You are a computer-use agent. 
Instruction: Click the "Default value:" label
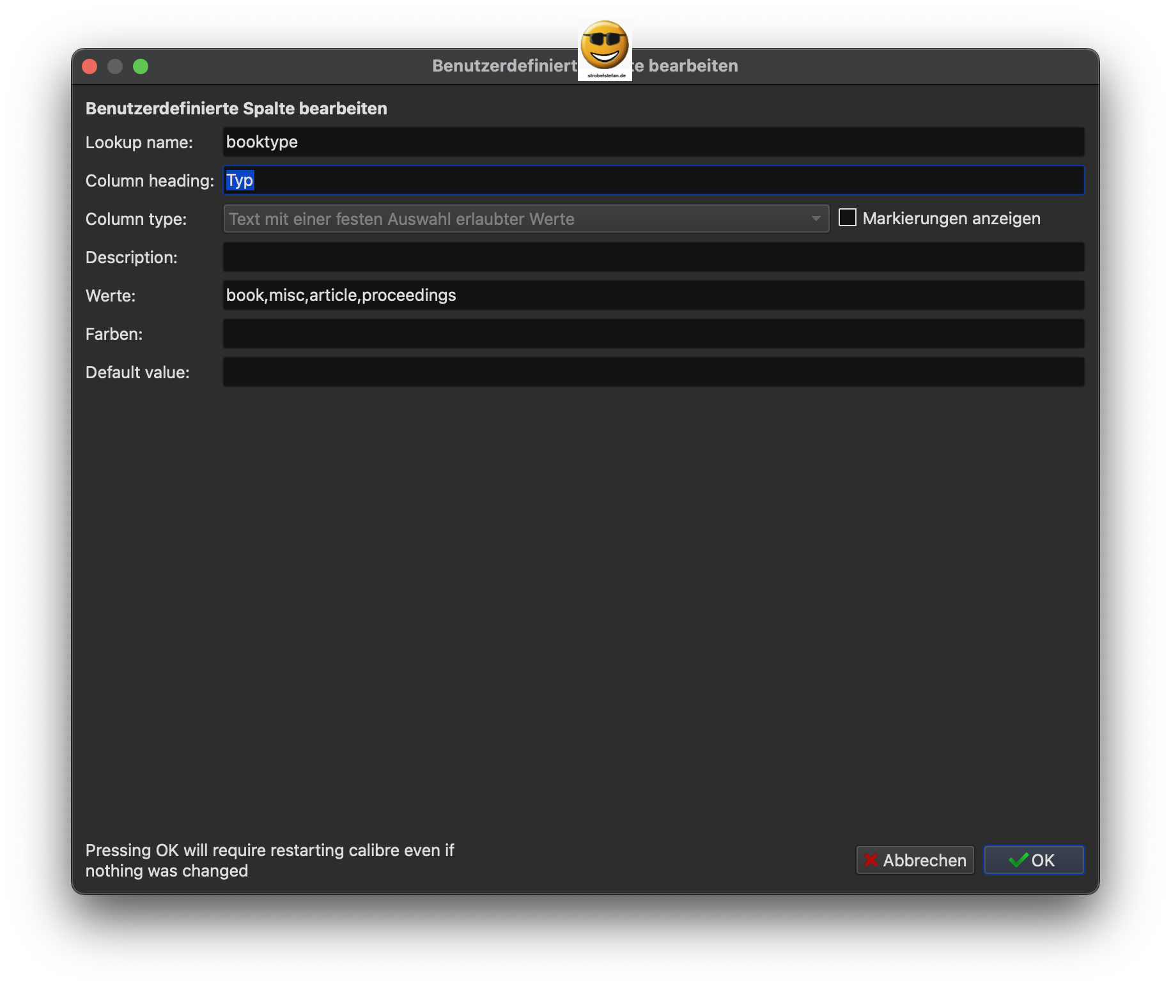point(137,372)
